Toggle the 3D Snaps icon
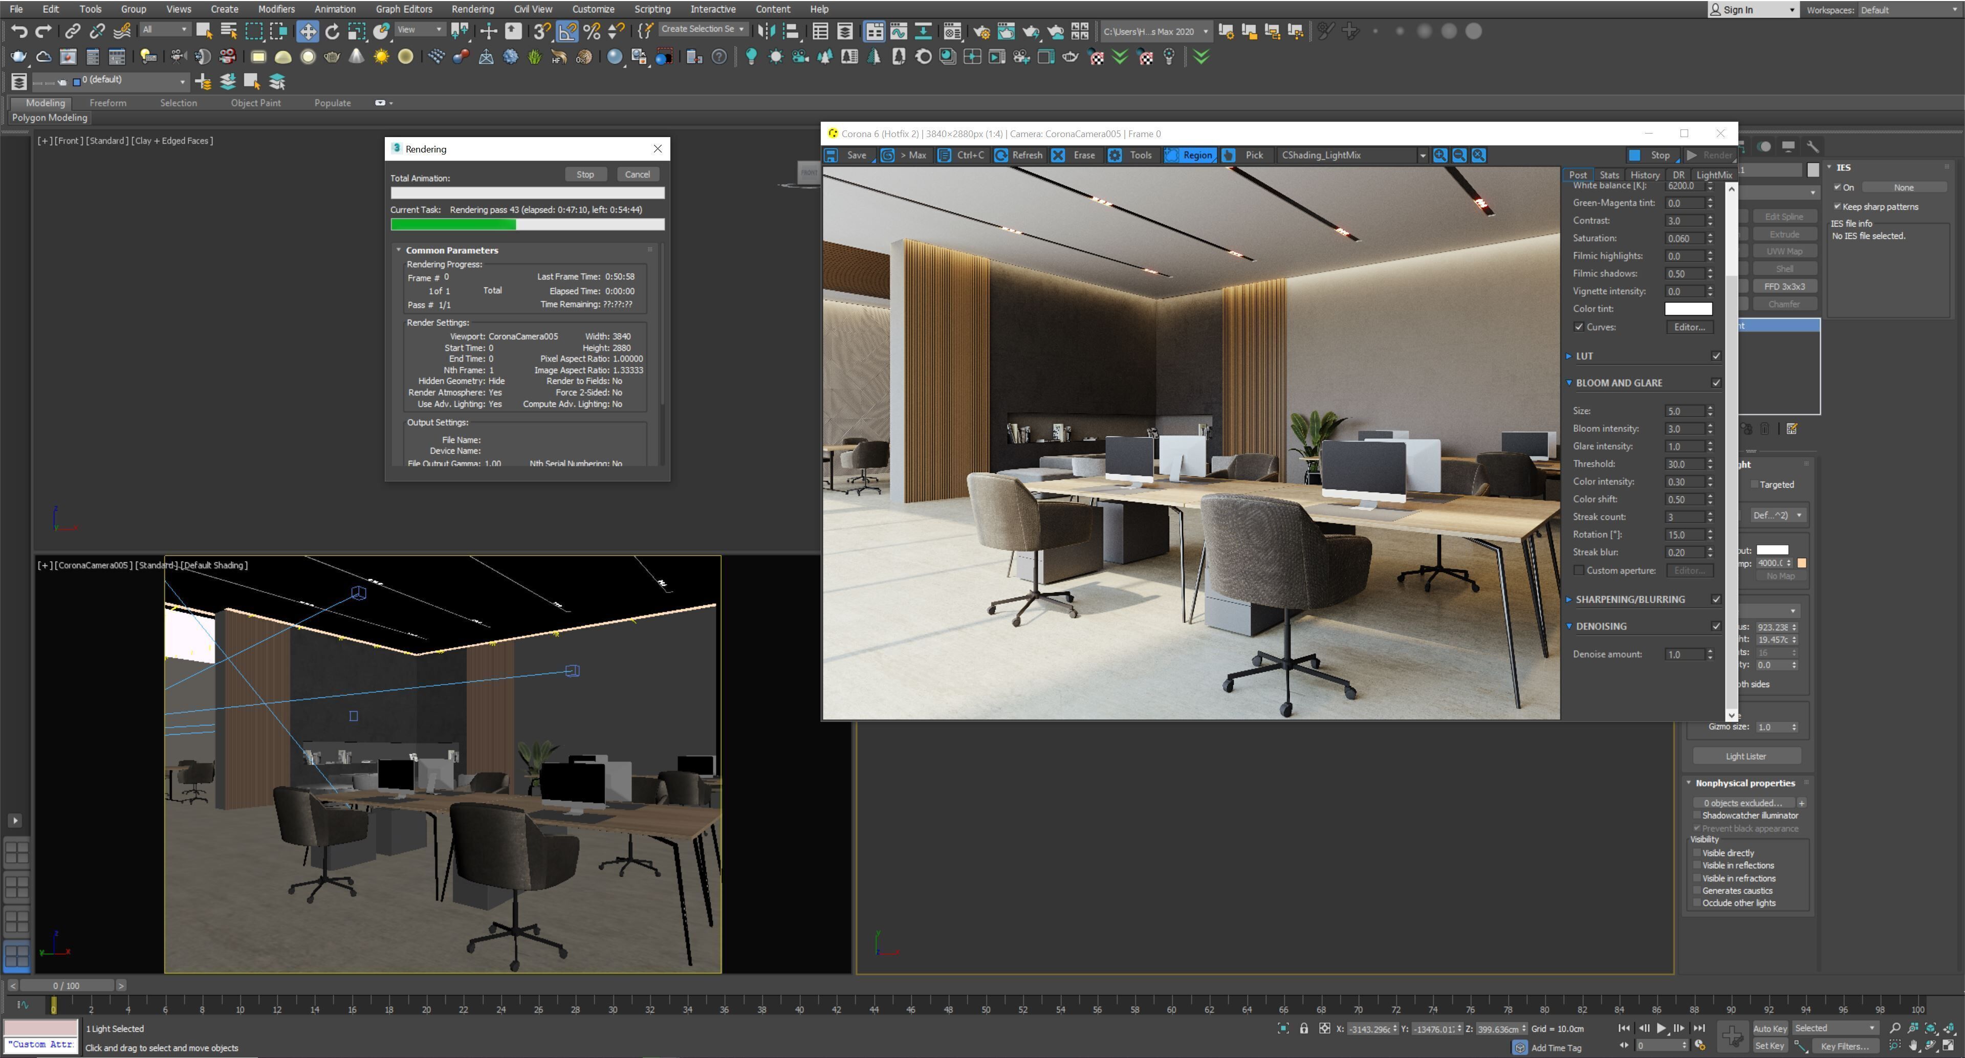Viewport: 1965px width, 1058px height. click(x=541, y=31)
